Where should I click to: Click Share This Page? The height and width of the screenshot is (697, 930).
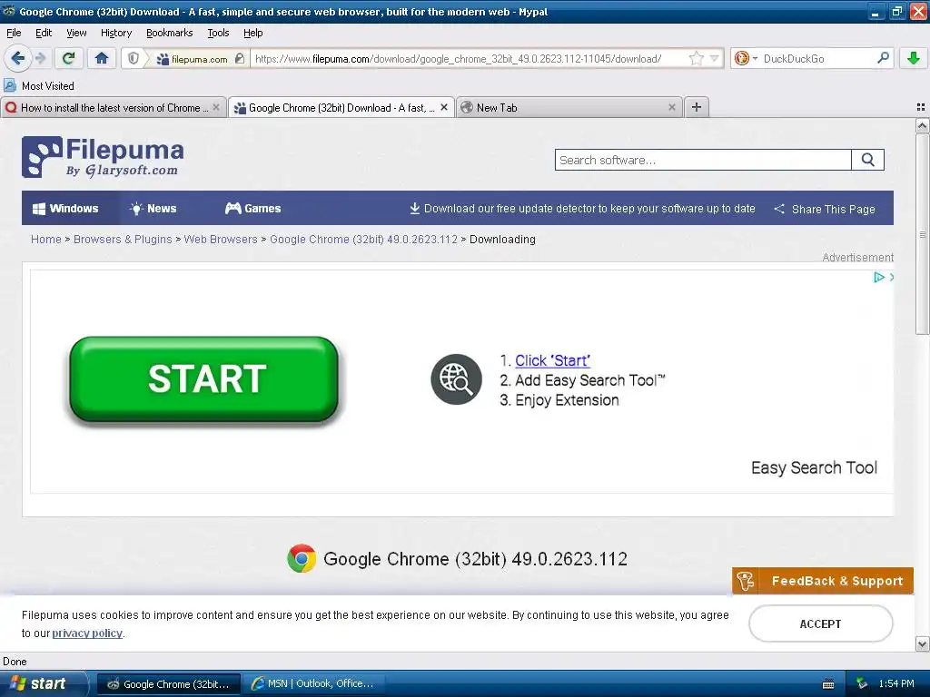tap(825, 210)
